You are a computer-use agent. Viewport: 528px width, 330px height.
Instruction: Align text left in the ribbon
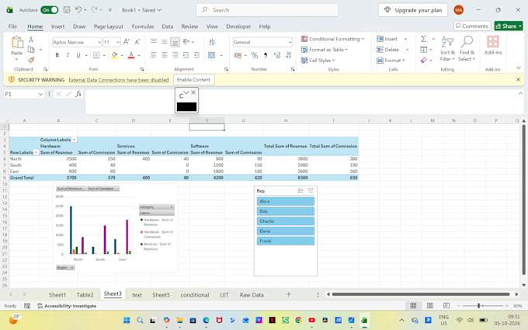[x=154, y=55]
